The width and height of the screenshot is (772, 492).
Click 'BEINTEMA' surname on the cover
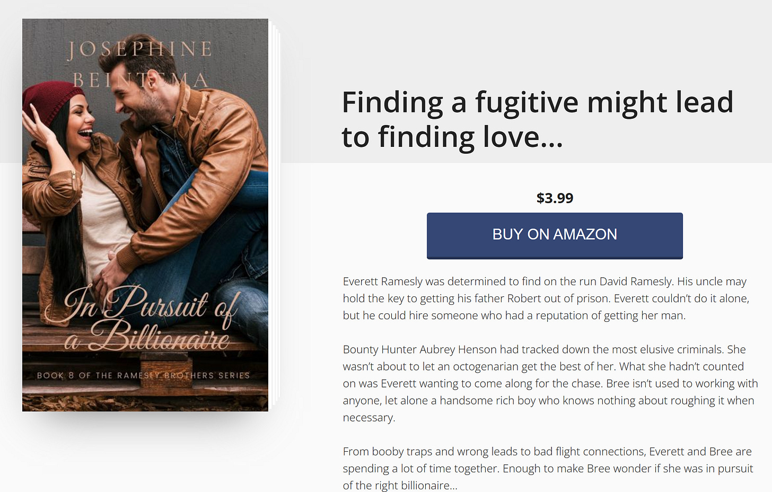pos(140,80)
